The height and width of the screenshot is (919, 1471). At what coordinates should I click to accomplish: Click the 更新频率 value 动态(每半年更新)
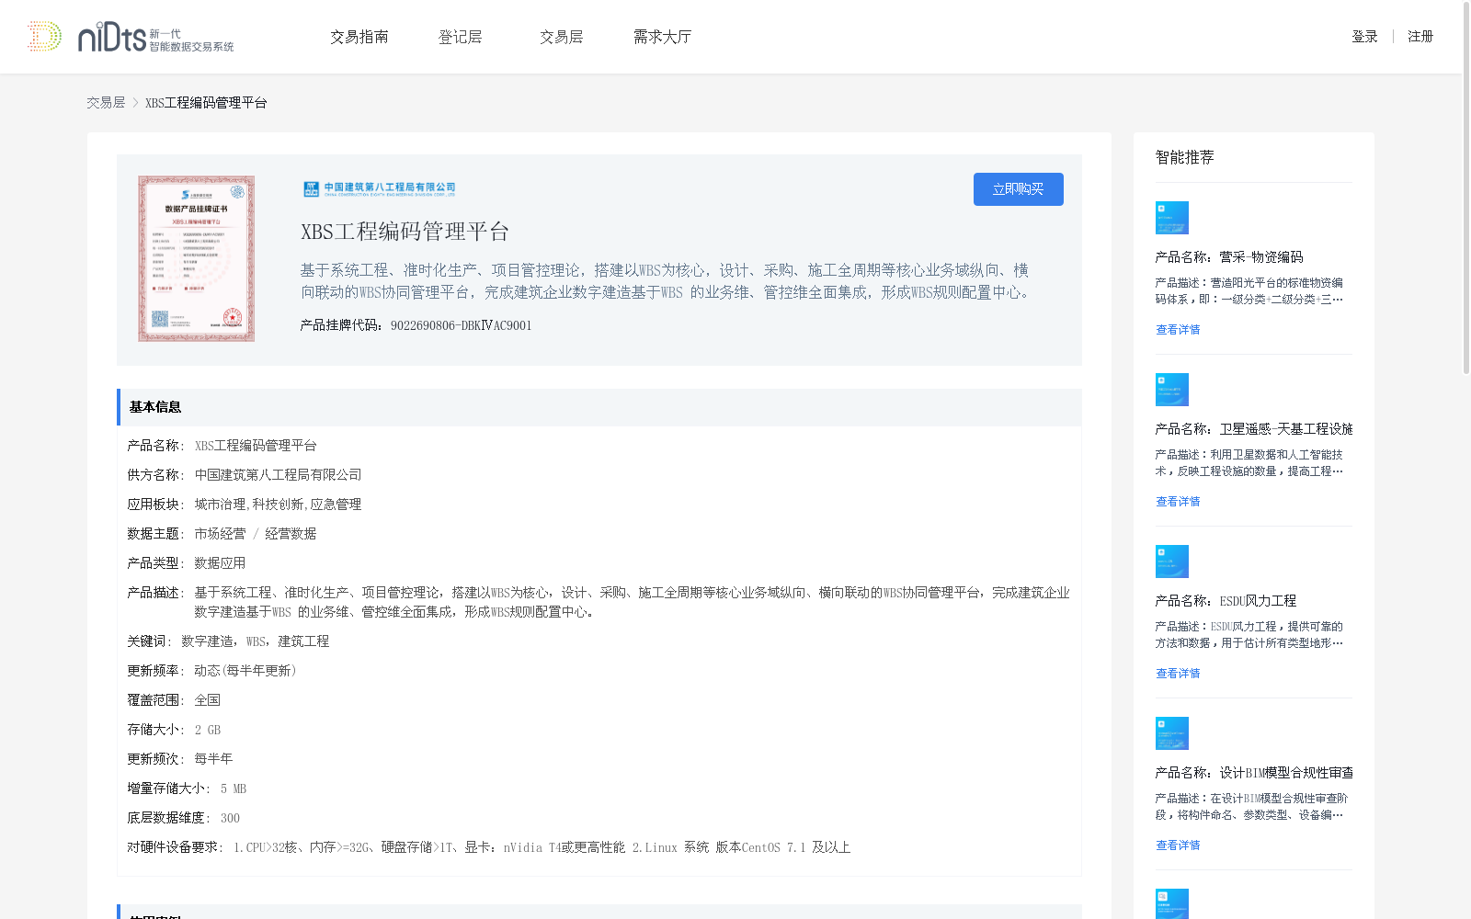tap(245, 671)
